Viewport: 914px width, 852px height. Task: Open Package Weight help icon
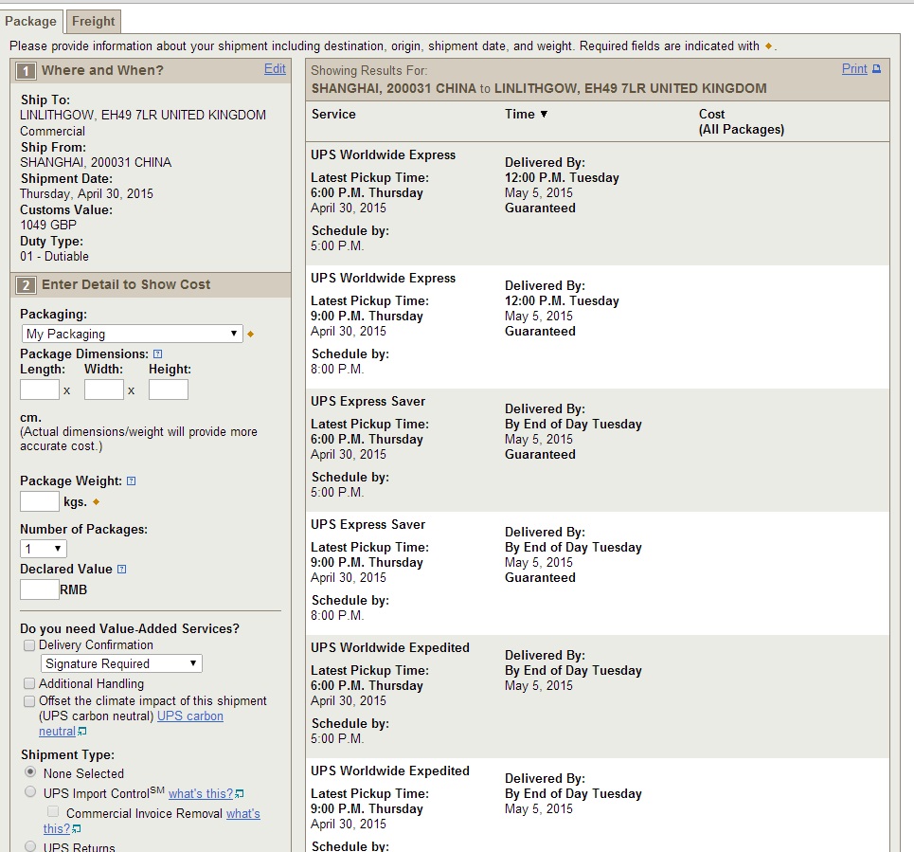pos(131,481)
